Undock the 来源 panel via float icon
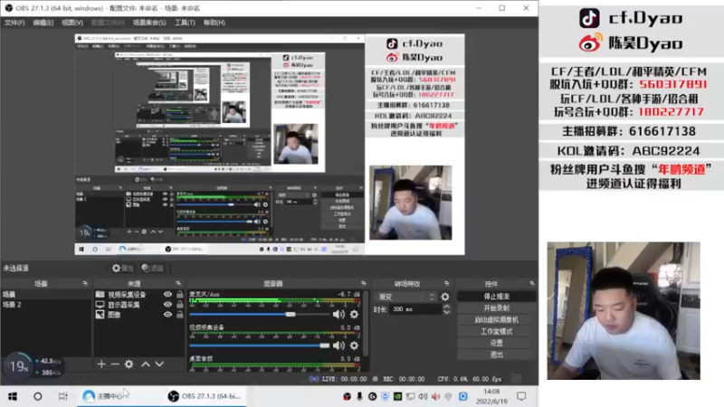724x407 pixels. pos(178,283)
